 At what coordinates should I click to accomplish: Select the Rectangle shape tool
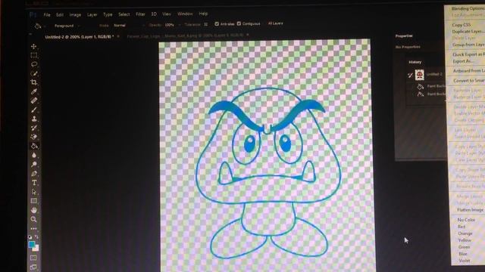pos(33,201)
